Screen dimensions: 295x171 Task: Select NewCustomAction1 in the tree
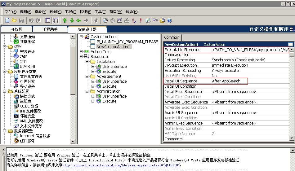coord(113,46)
